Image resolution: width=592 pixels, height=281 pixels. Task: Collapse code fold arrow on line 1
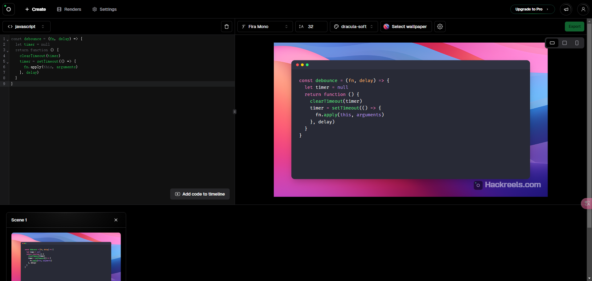[7, 40]
